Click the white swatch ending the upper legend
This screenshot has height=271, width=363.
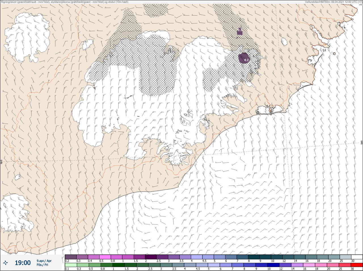click(357, 257)
